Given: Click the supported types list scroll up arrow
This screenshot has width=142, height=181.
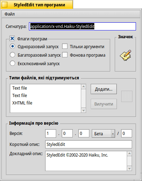Looking at the screenshot, I should (84, 87).
